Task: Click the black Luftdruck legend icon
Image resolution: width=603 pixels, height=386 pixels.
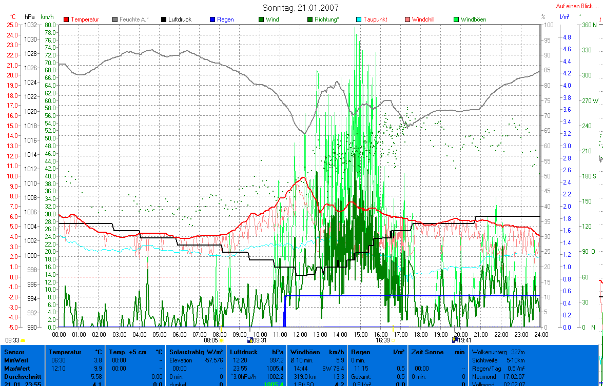Action: pos(164,19)
